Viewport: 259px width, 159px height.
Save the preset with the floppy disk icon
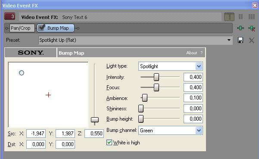click(240, 40)
